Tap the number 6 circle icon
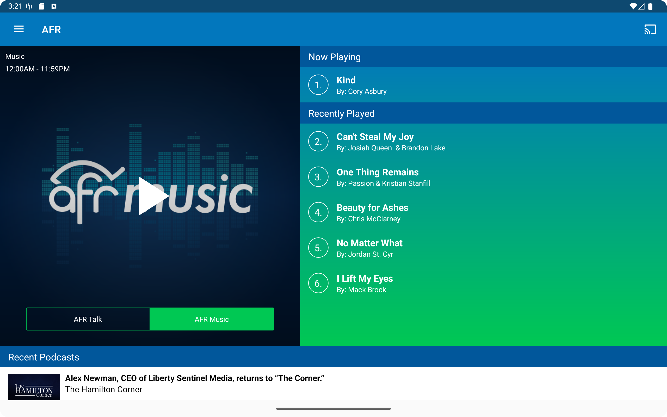 [x=318, y=283]
